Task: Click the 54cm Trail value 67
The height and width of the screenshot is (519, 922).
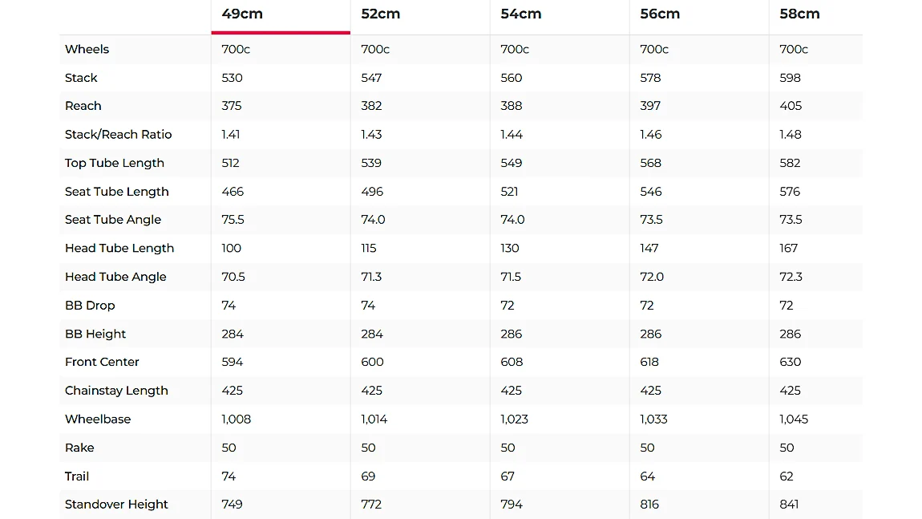Action: click(x=508, y=476)
